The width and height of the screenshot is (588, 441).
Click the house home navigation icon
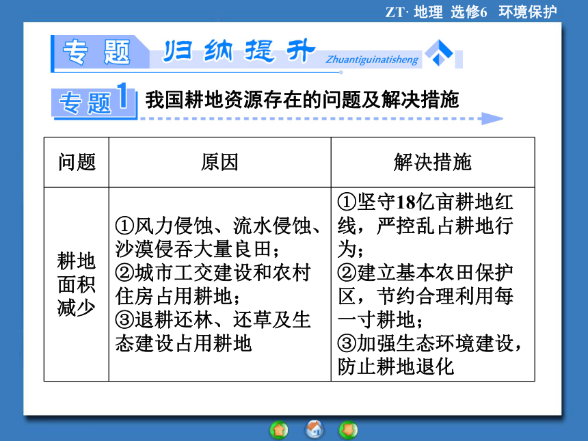pyautogui.click(x=315, y=429)
